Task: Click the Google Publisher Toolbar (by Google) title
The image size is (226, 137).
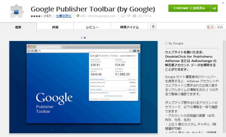Action: 93,9
